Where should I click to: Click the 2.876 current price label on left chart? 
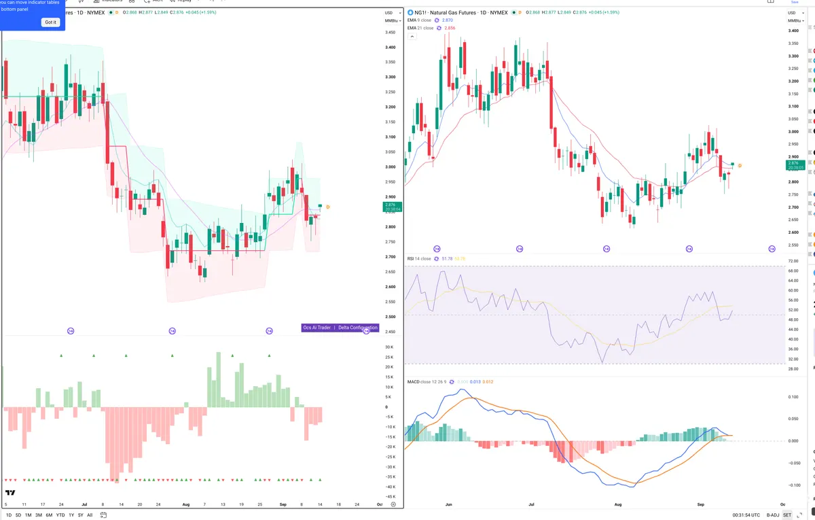click(394, 207)
